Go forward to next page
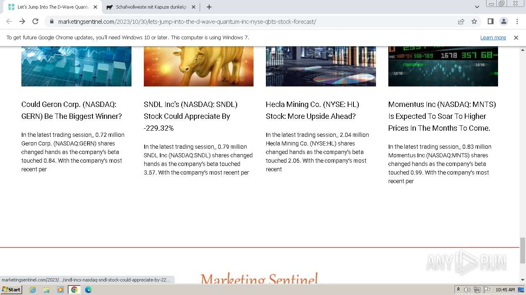526x295 pixels. (x=22, y=21)
